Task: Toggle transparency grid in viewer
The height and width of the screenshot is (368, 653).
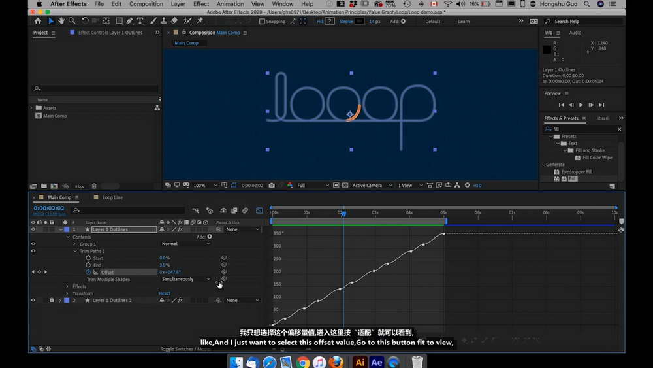Action: [x=345, y=186]
